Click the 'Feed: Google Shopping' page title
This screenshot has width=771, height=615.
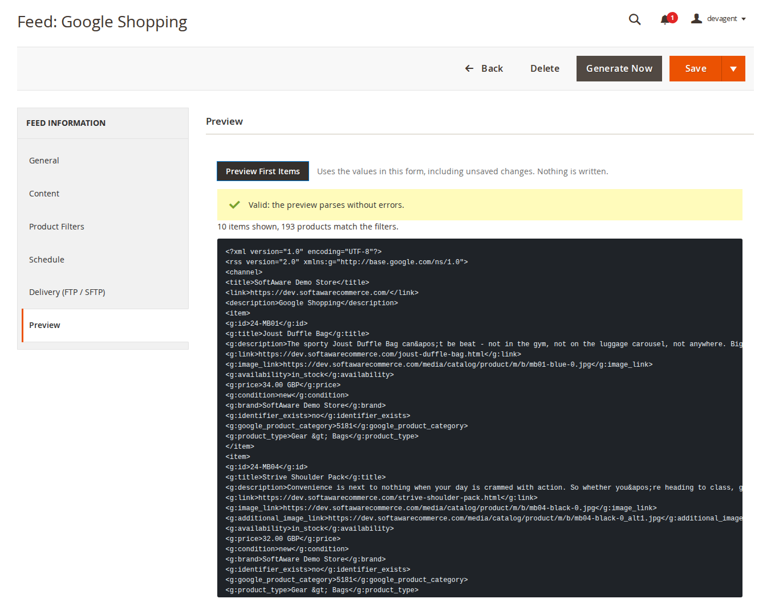[x=102, y=22]
